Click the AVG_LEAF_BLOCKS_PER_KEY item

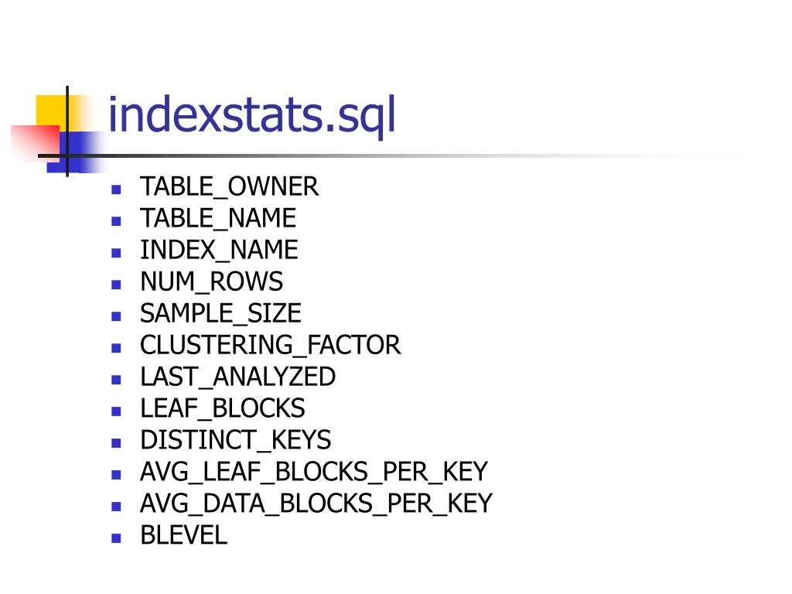tap(314, 472)
